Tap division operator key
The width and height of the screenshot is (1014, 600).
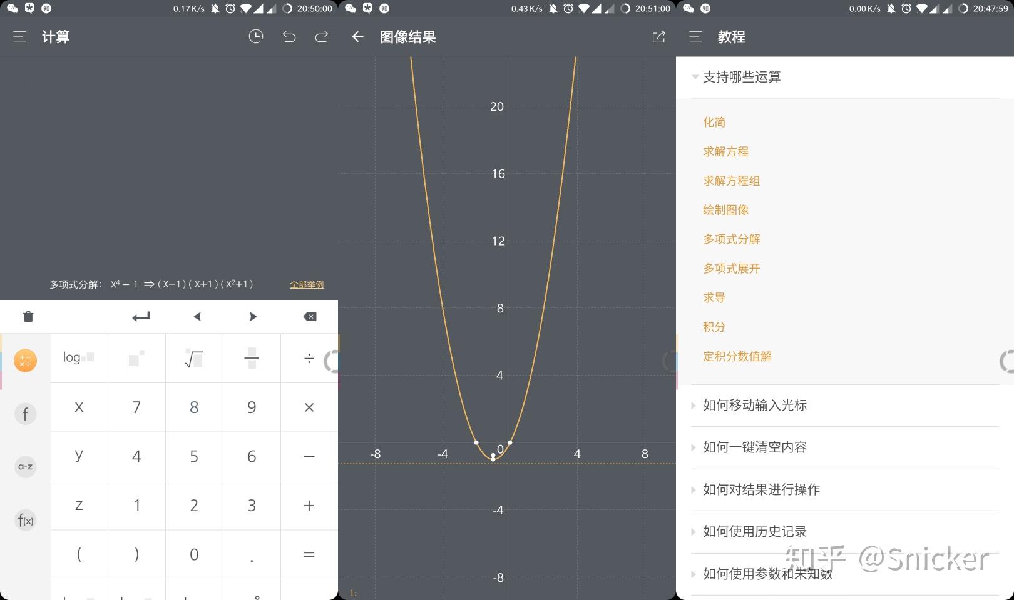309,358
